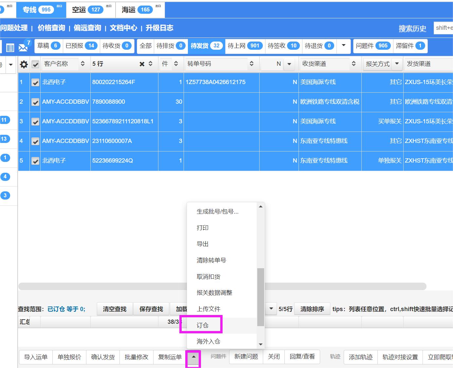Screen dimensions: 453x368
Task: Click the gear settings icon in table header
Action: click(24, 64)
